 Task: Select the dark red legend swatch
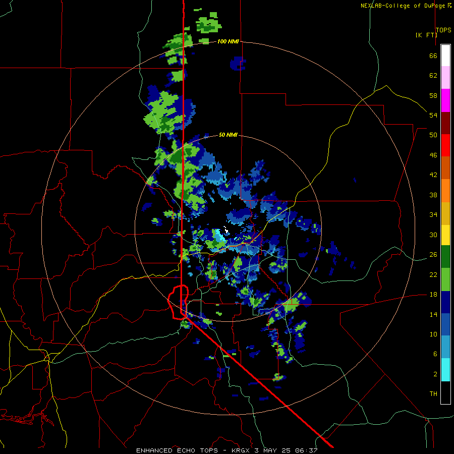pos(445,123)
